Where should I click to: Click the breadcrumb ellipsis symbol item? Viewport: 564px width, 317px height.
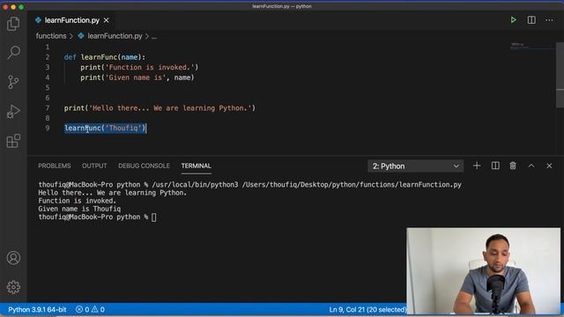coord(154,36)
